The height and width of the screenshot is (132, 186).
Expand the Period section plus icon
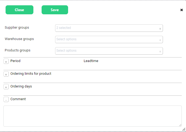tap(6, 61)
